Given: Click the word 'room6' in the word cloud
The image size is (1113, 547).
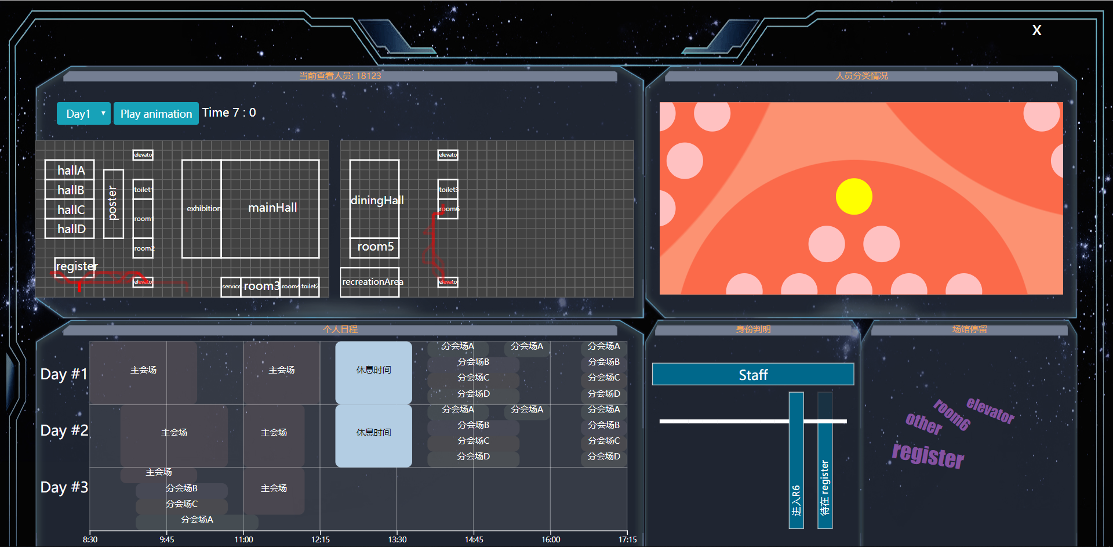Looking at the screenshot, I should tap(952, 415).
